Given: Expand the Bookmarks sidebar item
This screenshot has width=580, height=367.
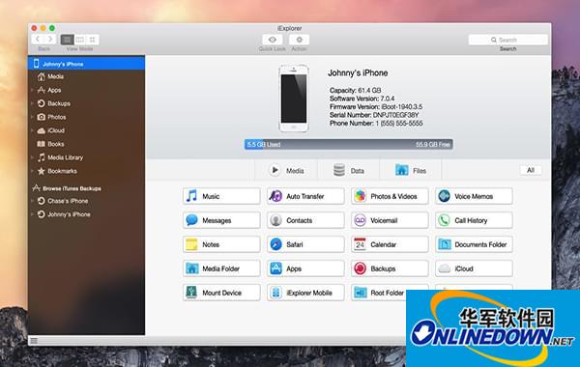Looking at the screenshot, I should 32,171.
